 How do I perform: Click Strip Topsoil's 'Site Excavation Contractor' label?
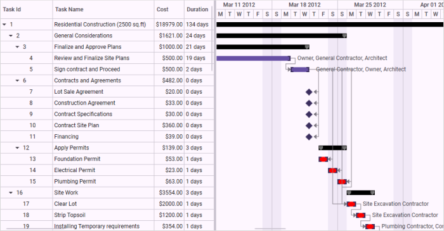405,215
